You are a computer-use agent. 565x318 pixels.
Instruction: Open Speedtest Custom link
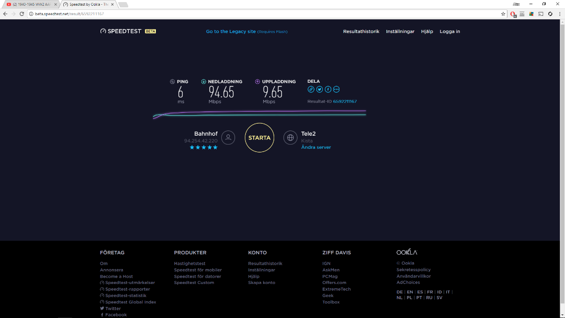click(x=194, y=282)
